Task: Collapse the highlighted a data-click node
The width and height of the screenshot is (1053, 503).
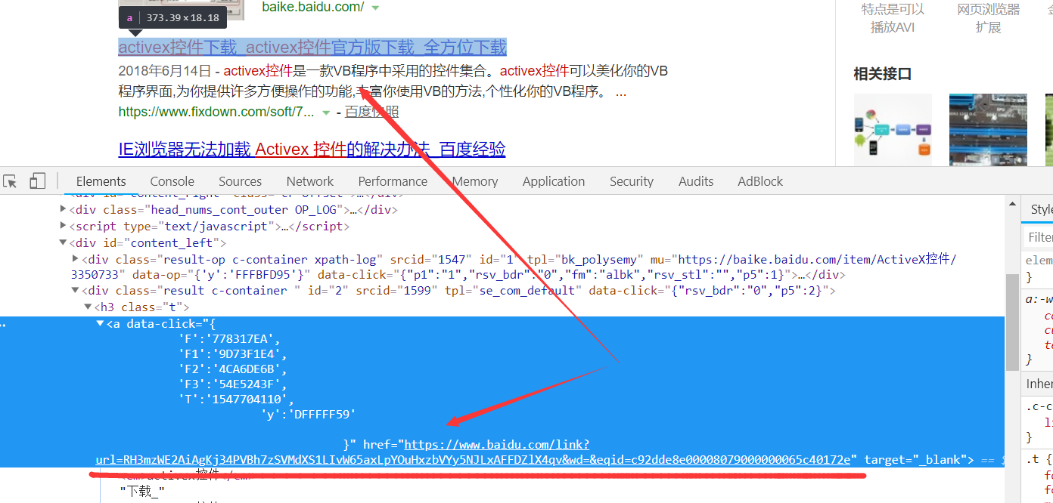Action: tap(100, 323)
